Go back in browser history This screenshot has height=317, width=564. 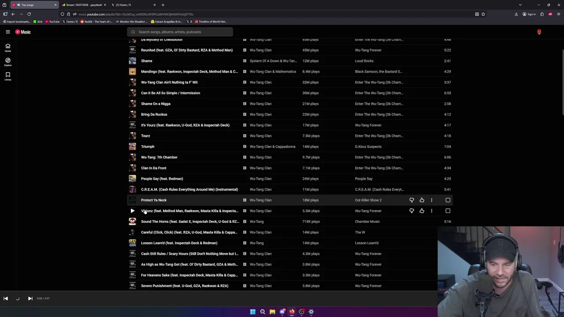(13, 14)
